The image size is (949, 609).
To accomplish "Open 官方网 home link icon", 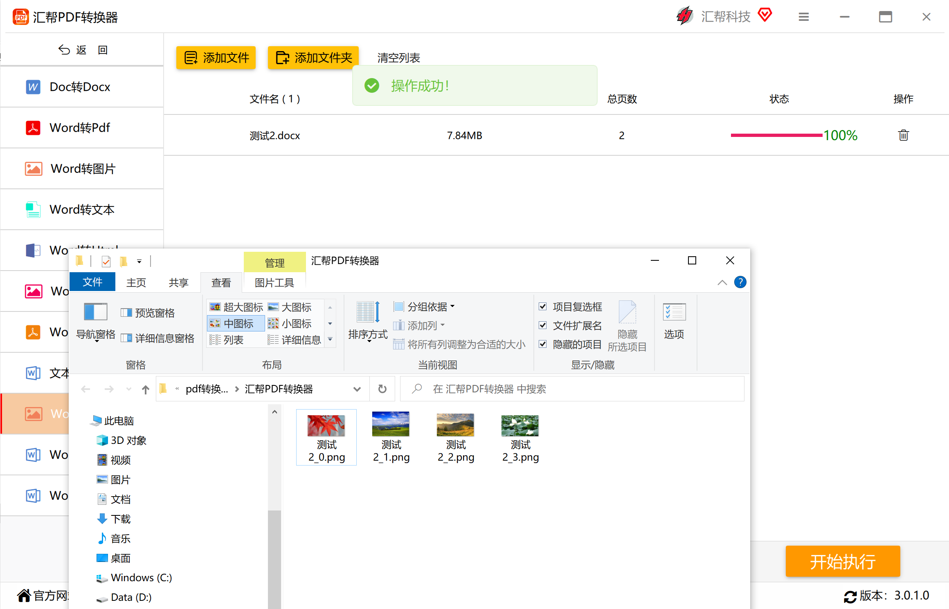I will (24, 596).
